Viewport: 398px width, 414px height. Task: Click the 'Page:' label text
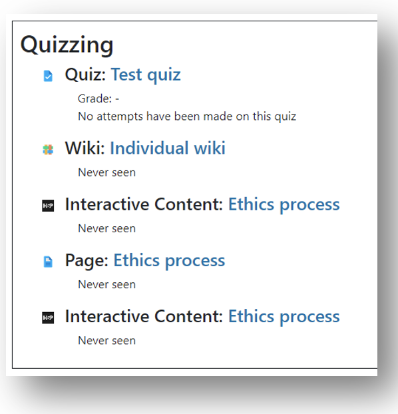pos(87,261)
